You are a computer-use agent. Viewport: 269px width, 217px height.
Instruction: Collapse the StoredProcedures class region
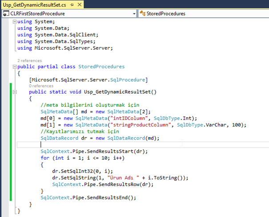pyautogui.click(x=15, y=67)
